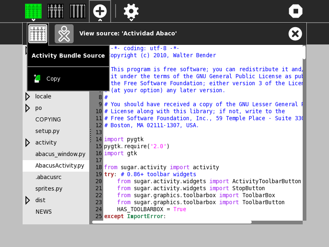Expand the po folder
329x247 pixels.
(x=28, y=108)
